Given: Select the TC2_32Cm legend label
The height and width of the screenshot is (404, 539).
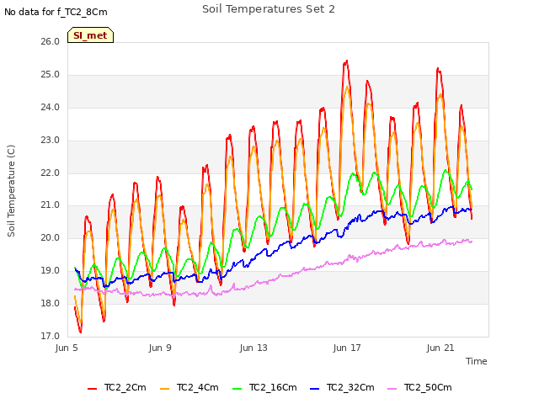Looking at the screenshot, I should [x=350, y=387].
